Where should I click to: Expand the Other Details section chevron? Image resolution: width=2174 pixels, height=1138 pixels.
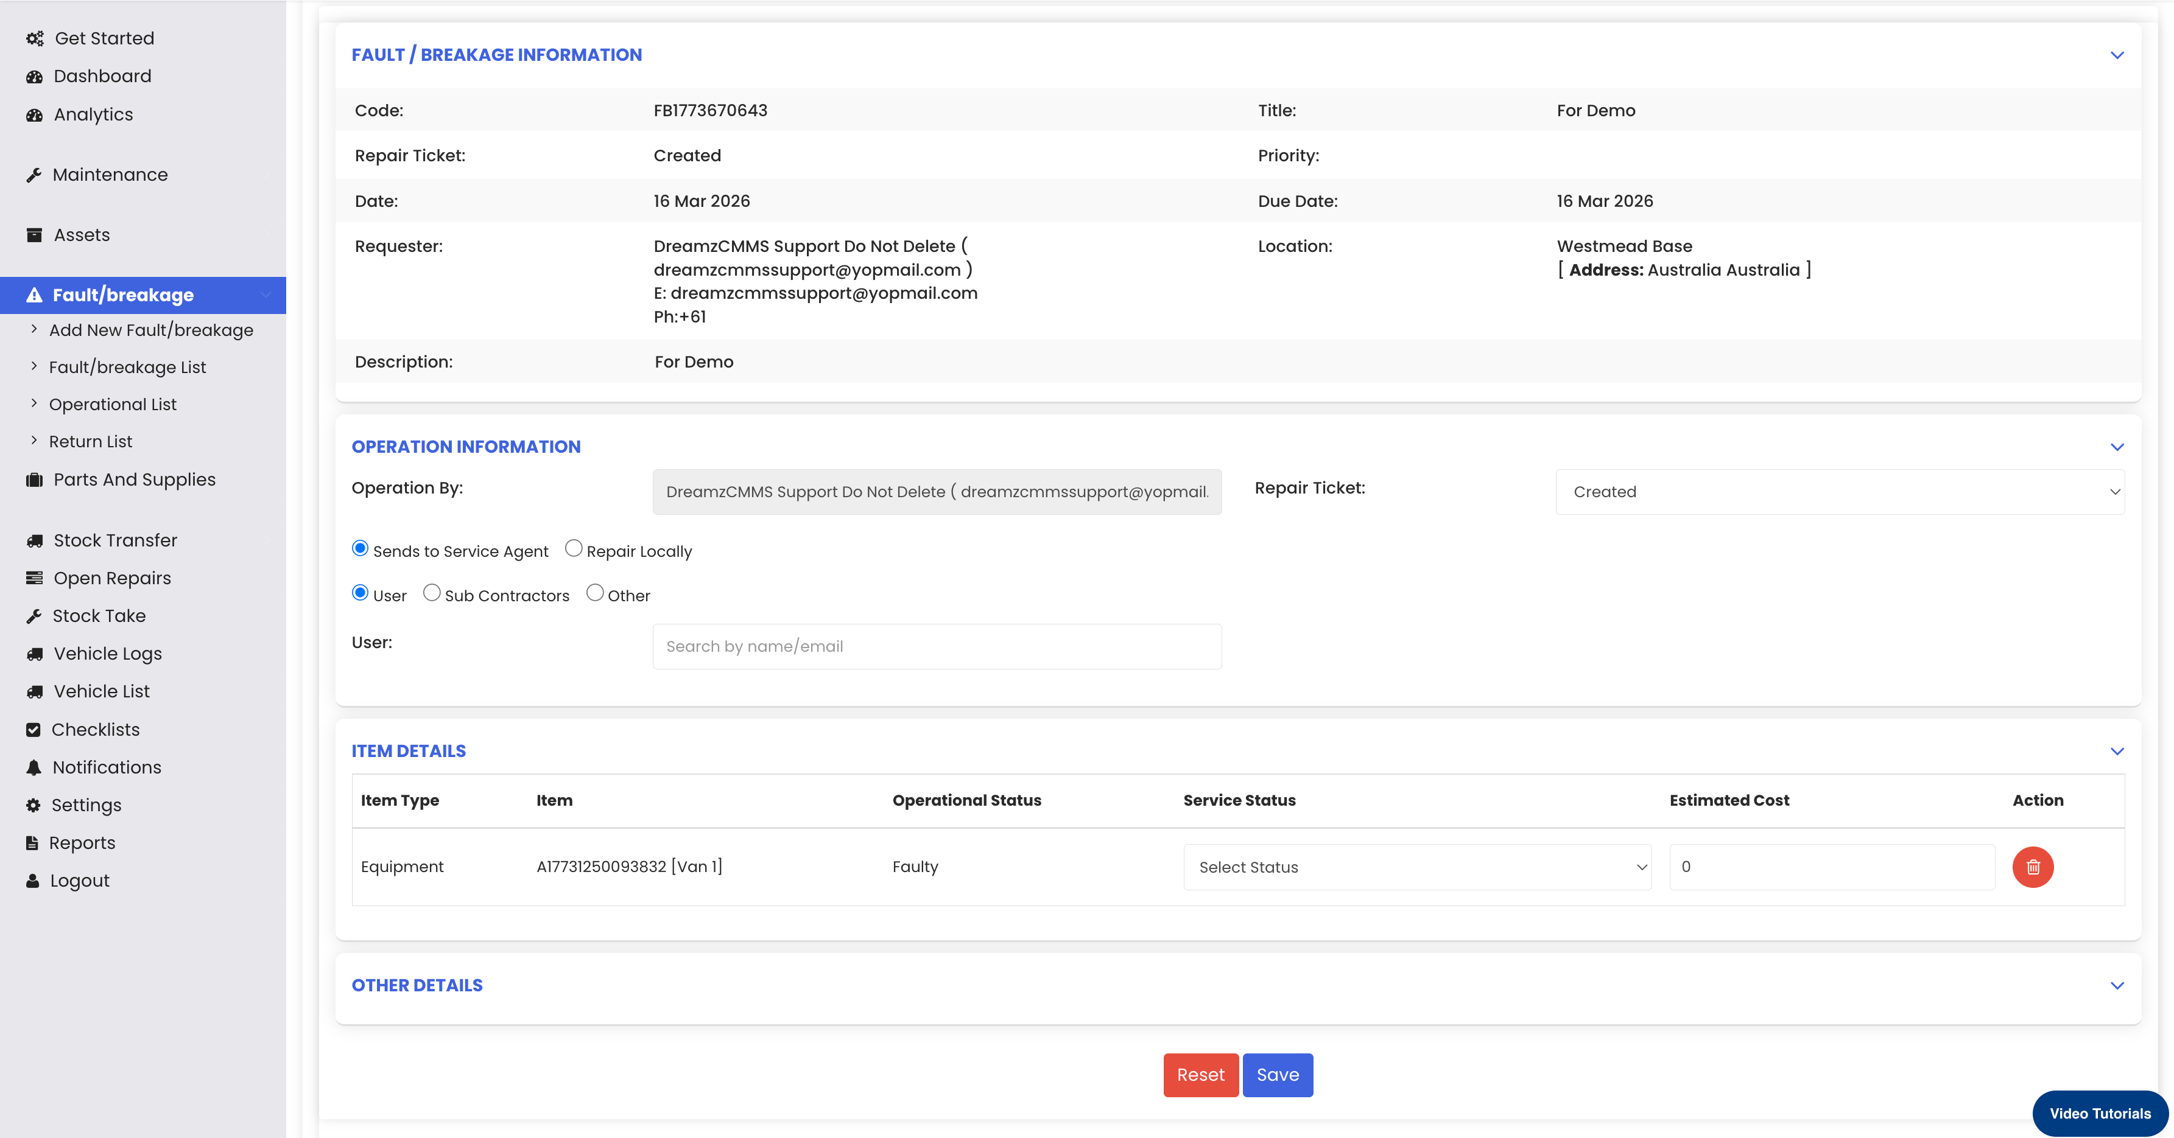(x=2116, y=985)
